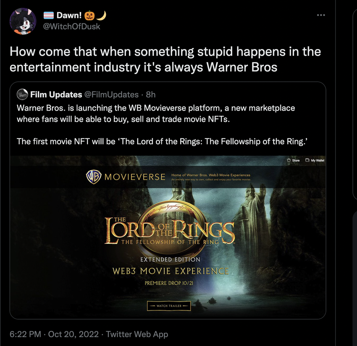Open the Lord of the Rings image

(x=168, y=237)
